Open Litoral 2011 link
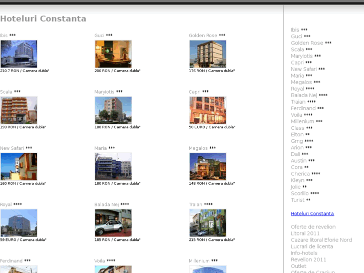The width and height of the screenshot is (364, 273). pyautogui.click(x=305, y=233)
